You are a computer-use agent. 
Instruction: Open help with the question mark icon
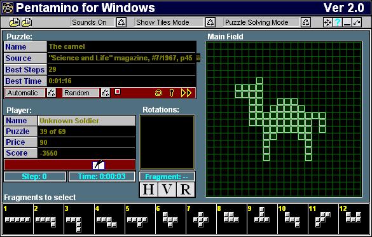pos(337,22)
